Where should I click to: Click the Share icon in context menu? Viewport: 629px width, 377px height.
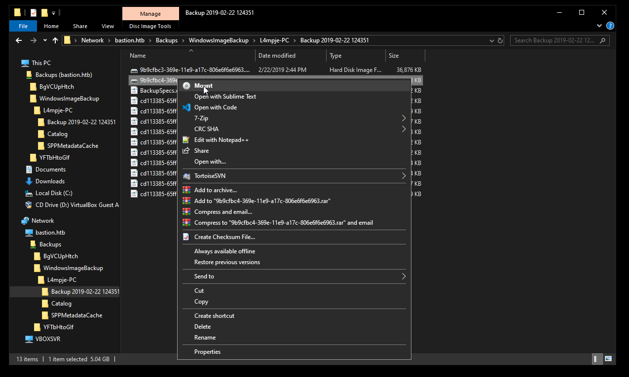click(x=186, y=151)
